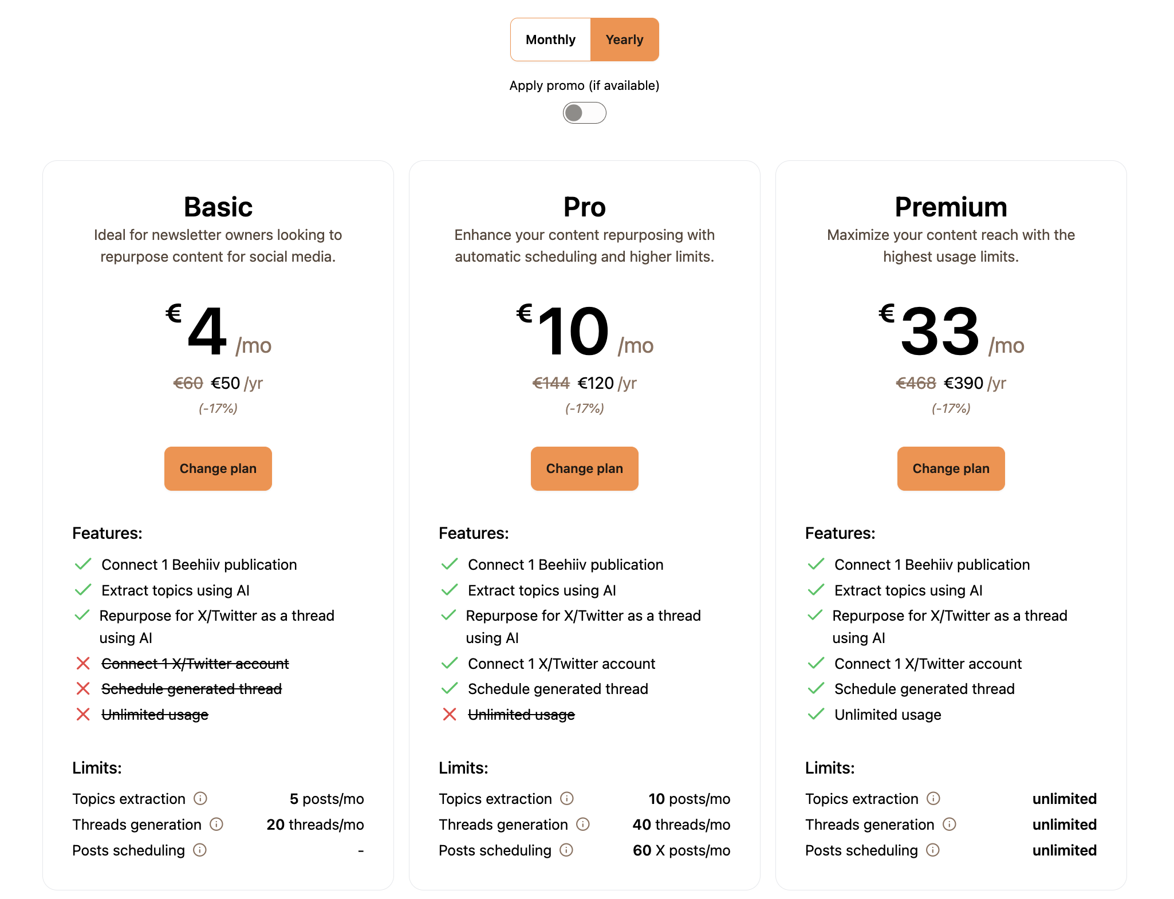The width and height of the screenshot is (1174, 899).
Task: Toggle the Apply promo switch
Action: (x=584, y=113)
